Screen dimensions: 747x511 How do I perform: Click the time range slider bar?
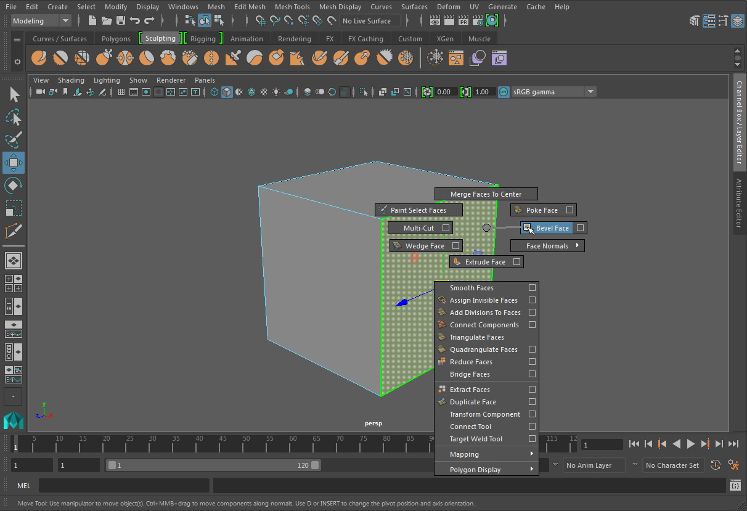click(x=213, y=465)
